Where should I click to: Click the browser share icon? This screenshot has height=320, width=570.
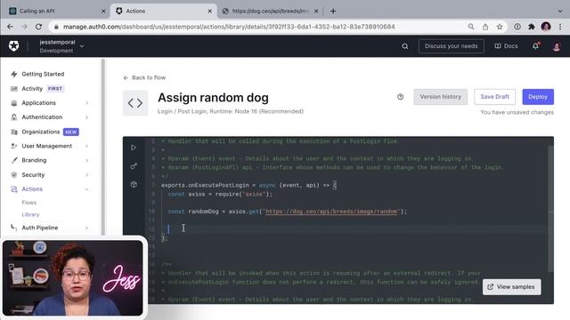pyautogui.click(x=485, y=27)
